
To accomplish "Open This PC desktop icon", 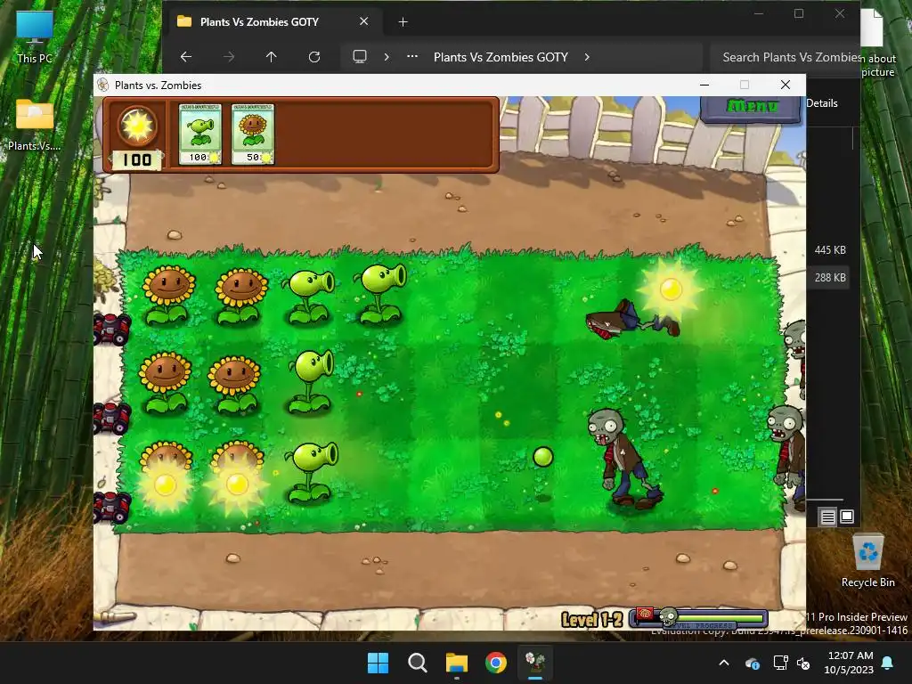I will pyautogui.click(x=35, y=37).
